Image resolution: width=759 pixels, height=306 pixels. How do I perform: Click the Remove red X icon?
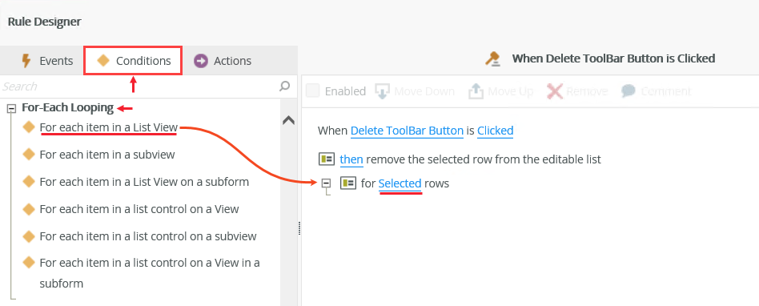pyautogui.click(x=555, y=91)
